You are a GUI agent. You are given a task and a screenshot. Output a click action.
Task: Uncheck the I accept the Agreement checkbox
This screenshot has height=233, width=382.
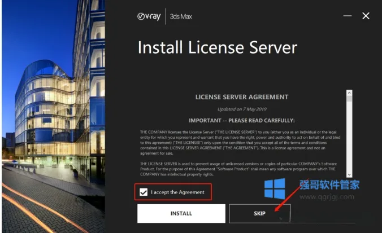pos(144,192)
